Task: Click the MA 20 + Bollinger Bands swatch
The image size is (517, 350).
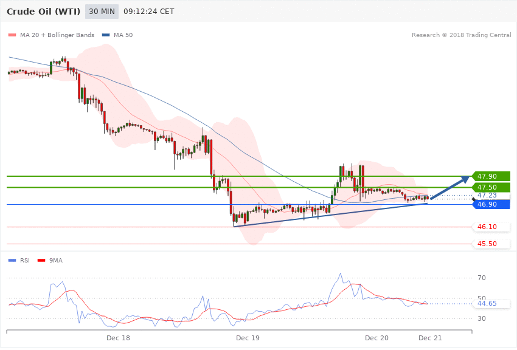Action: click(12, 35)
